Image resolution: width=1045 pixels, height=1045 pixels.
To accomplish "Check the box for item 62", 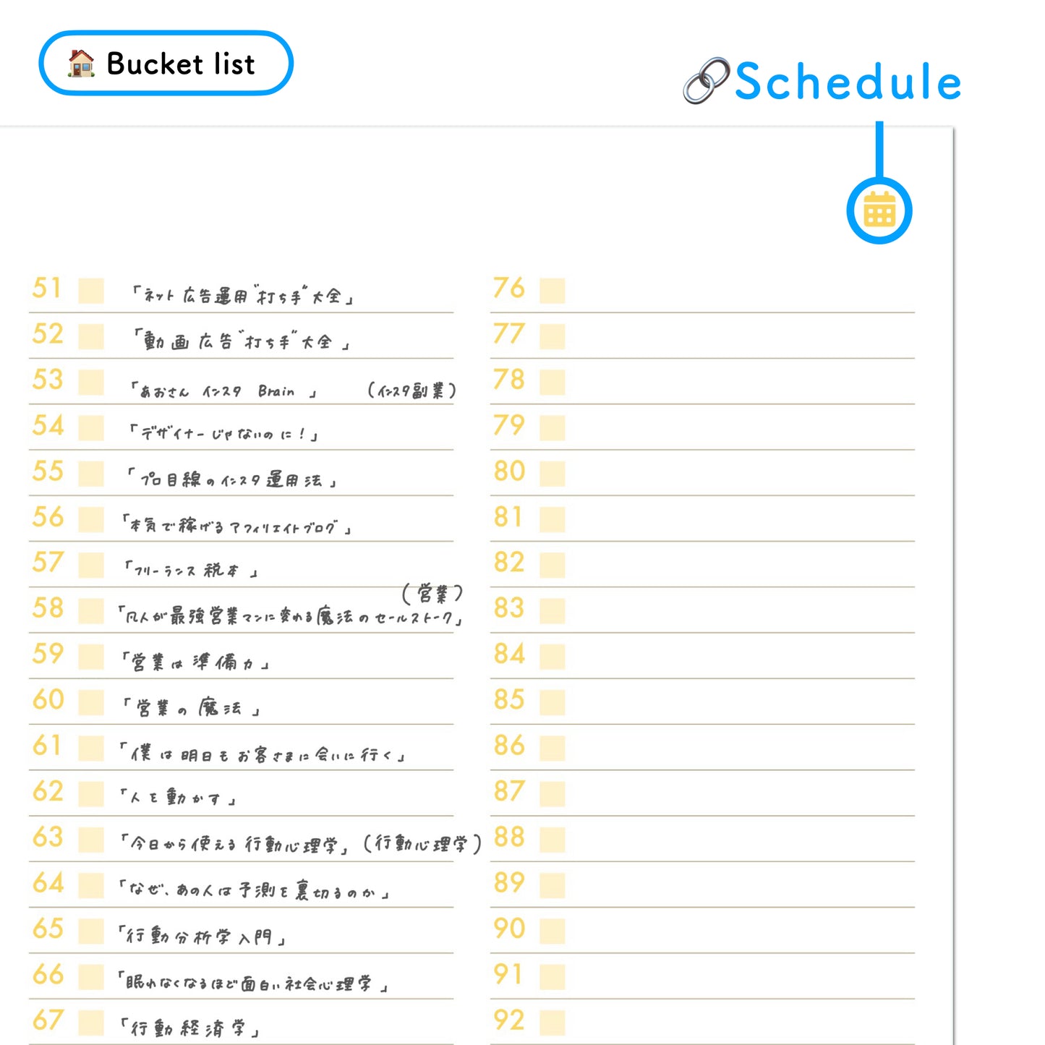I will (x=91, y=794).
